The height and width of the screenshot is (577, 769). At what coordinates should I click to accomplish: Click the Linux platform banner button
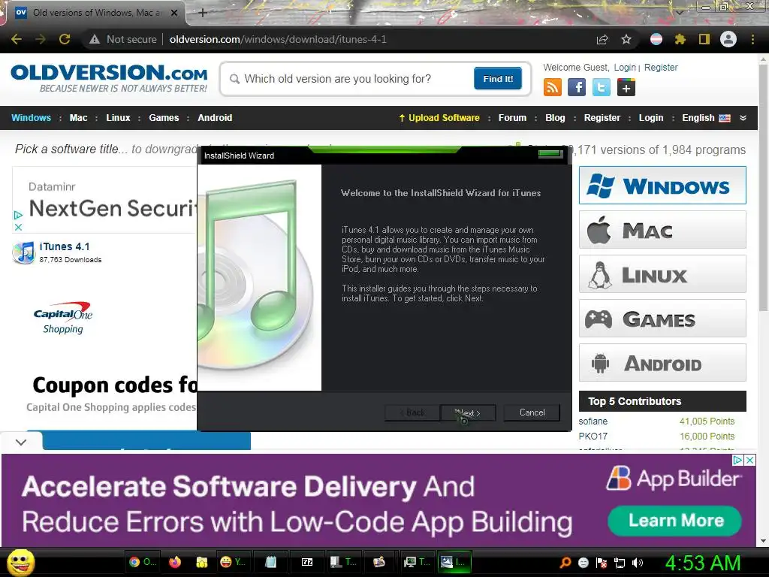[x=662, y=273]
